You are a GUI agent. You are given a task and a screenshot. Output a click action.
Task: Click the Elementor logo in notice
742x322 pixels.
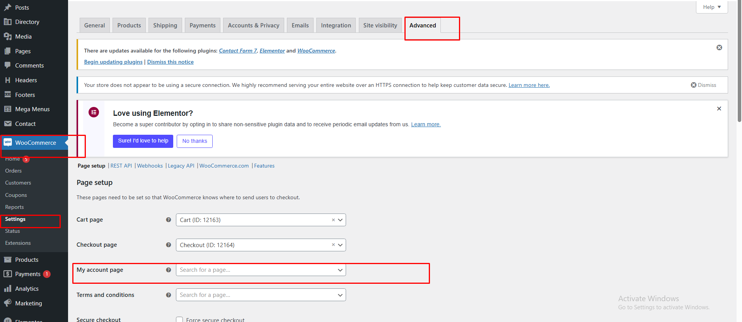[x=94, y=112]
